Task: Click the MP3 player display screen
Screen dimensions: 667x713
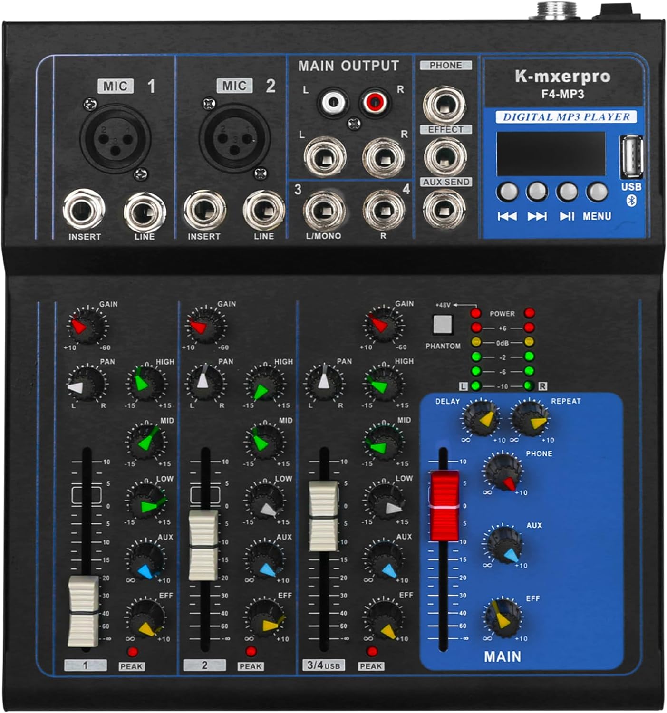Action: [551, 154]
